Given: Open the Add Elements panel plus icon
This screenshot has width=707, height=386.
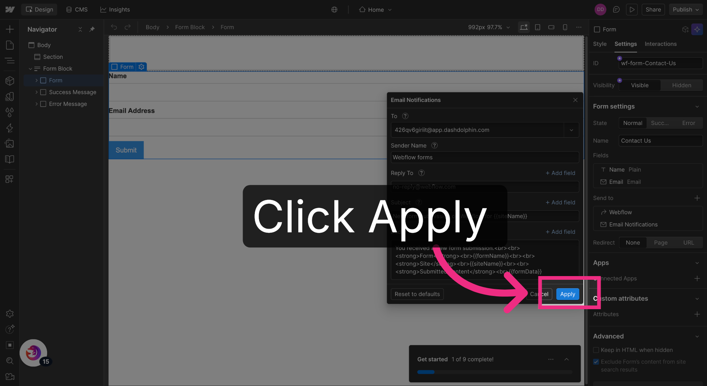Looking at the screenshot, I should click(10, 29).
